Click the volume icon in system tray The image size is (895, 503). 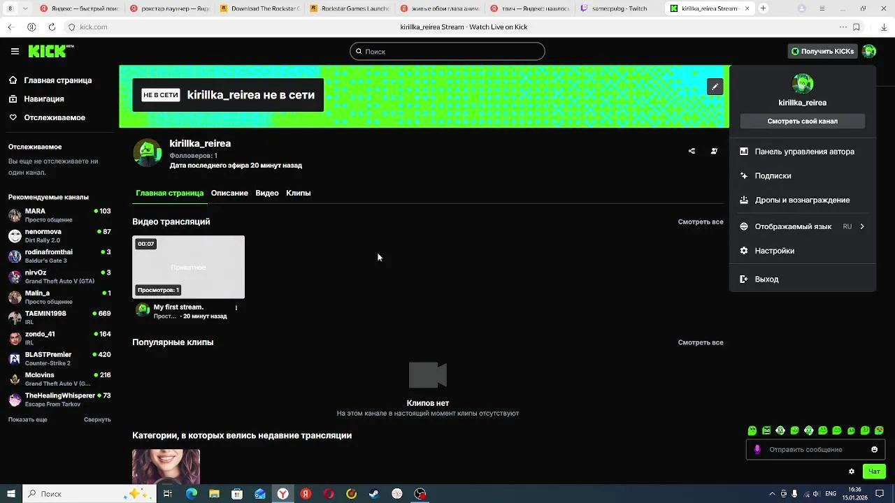[816, 494]
